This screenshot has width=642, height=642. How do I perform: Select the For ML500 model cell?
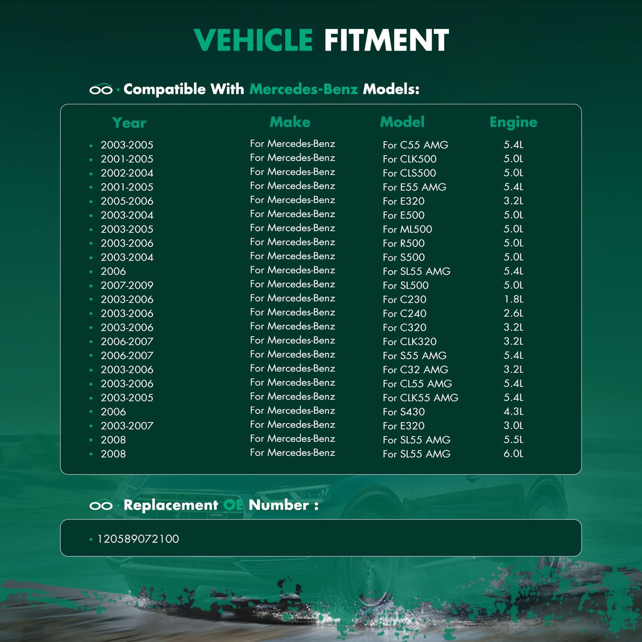(x=408, y=229)
